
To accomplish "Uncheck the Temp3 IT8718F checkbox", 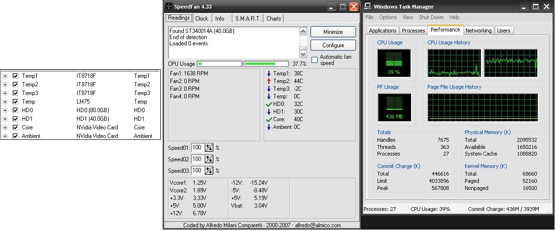I will 15,93.
